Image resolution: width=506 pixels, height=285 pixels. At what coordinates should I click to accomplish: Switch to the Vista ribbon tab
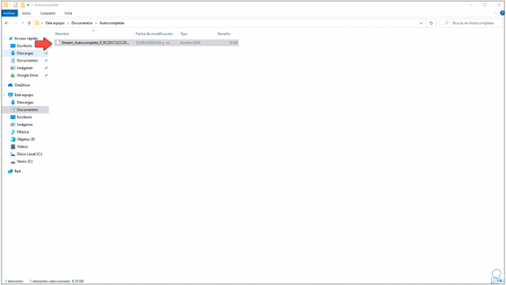[68, 13]
